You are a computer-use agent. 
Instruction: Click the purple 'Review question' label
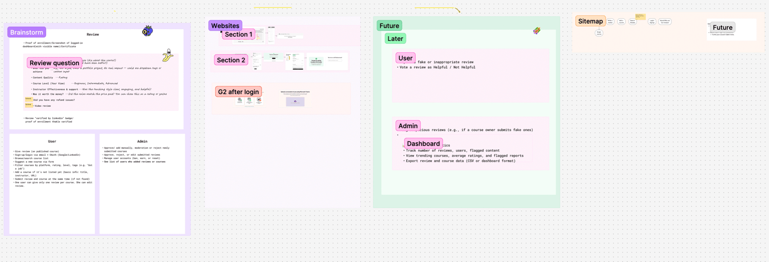click(54, 63)
